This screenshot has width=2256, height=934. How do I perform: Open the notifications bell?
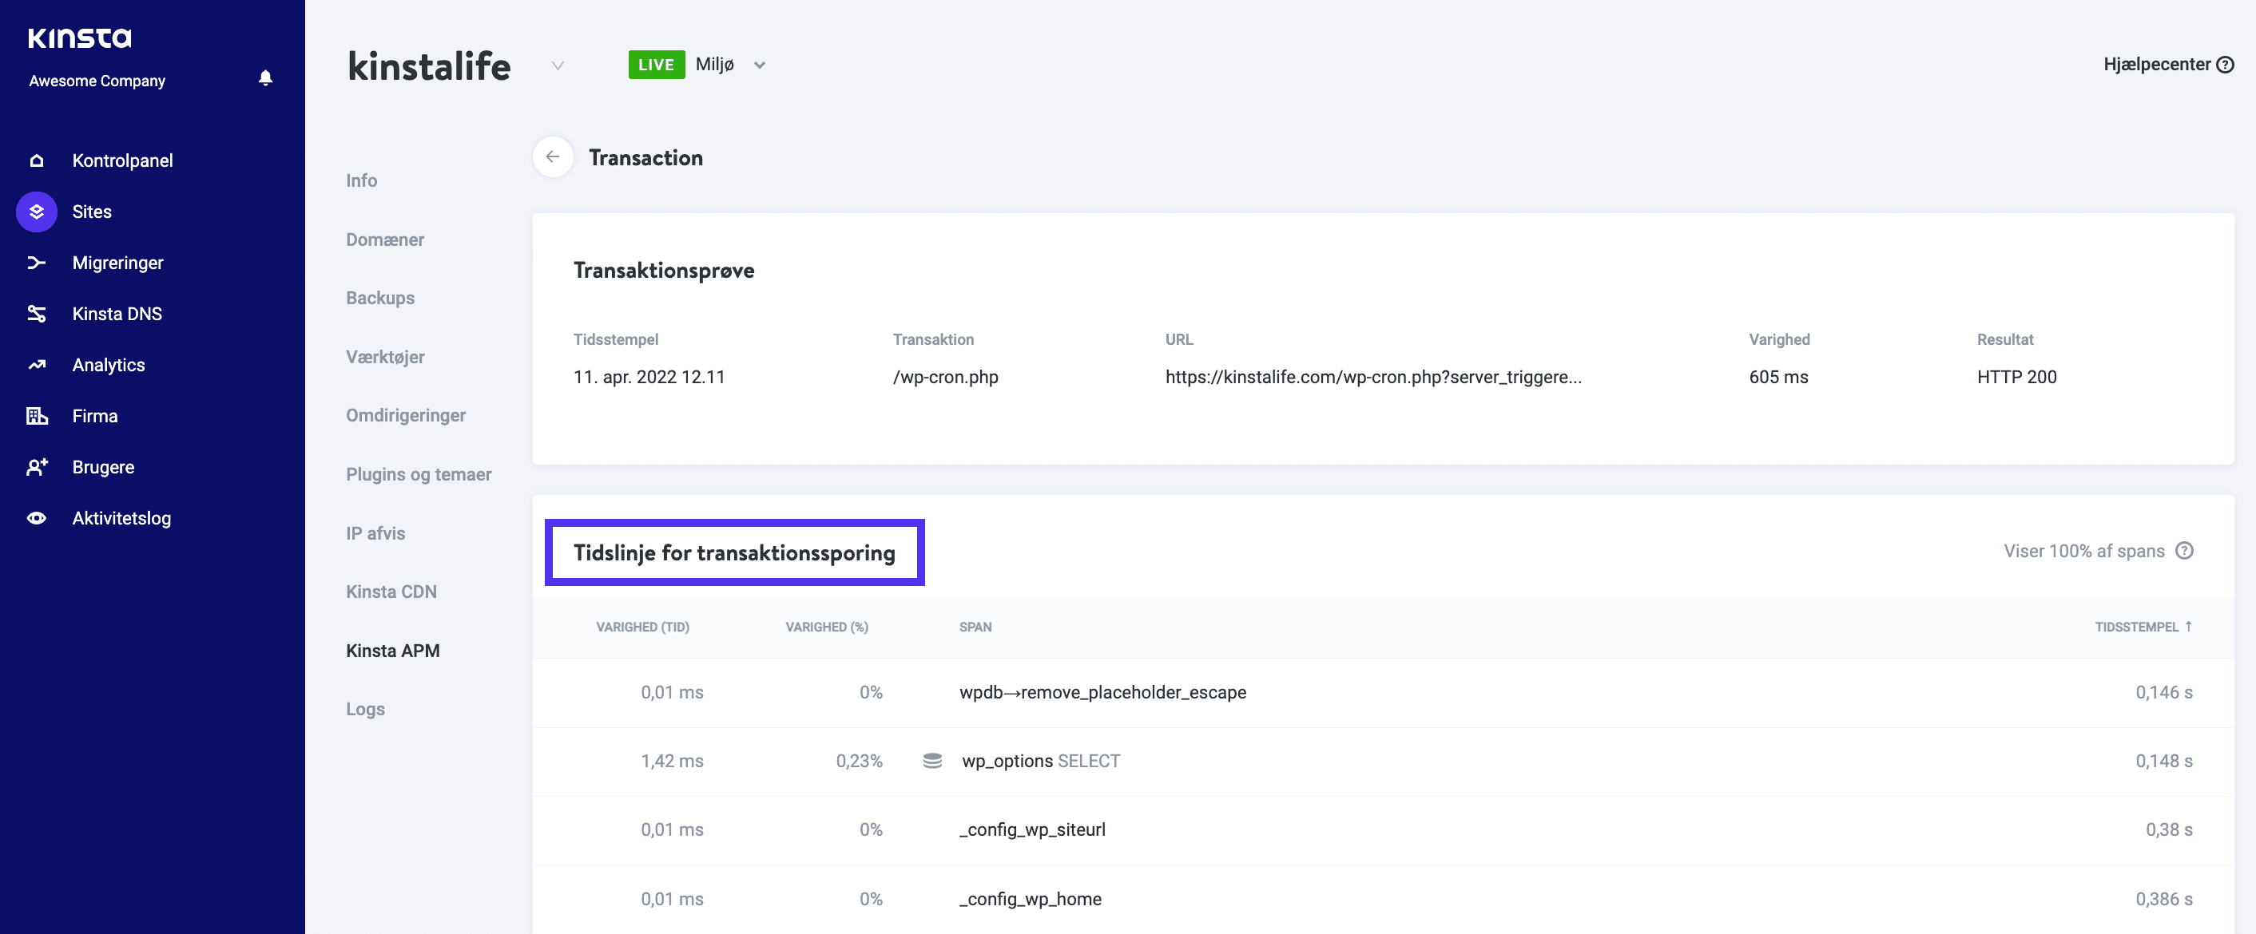(265, 78)
